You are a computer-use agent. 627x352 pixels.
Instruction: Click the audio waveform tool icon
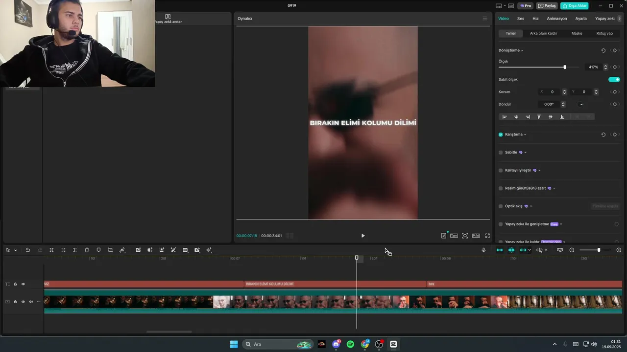[x=209, y=250]
